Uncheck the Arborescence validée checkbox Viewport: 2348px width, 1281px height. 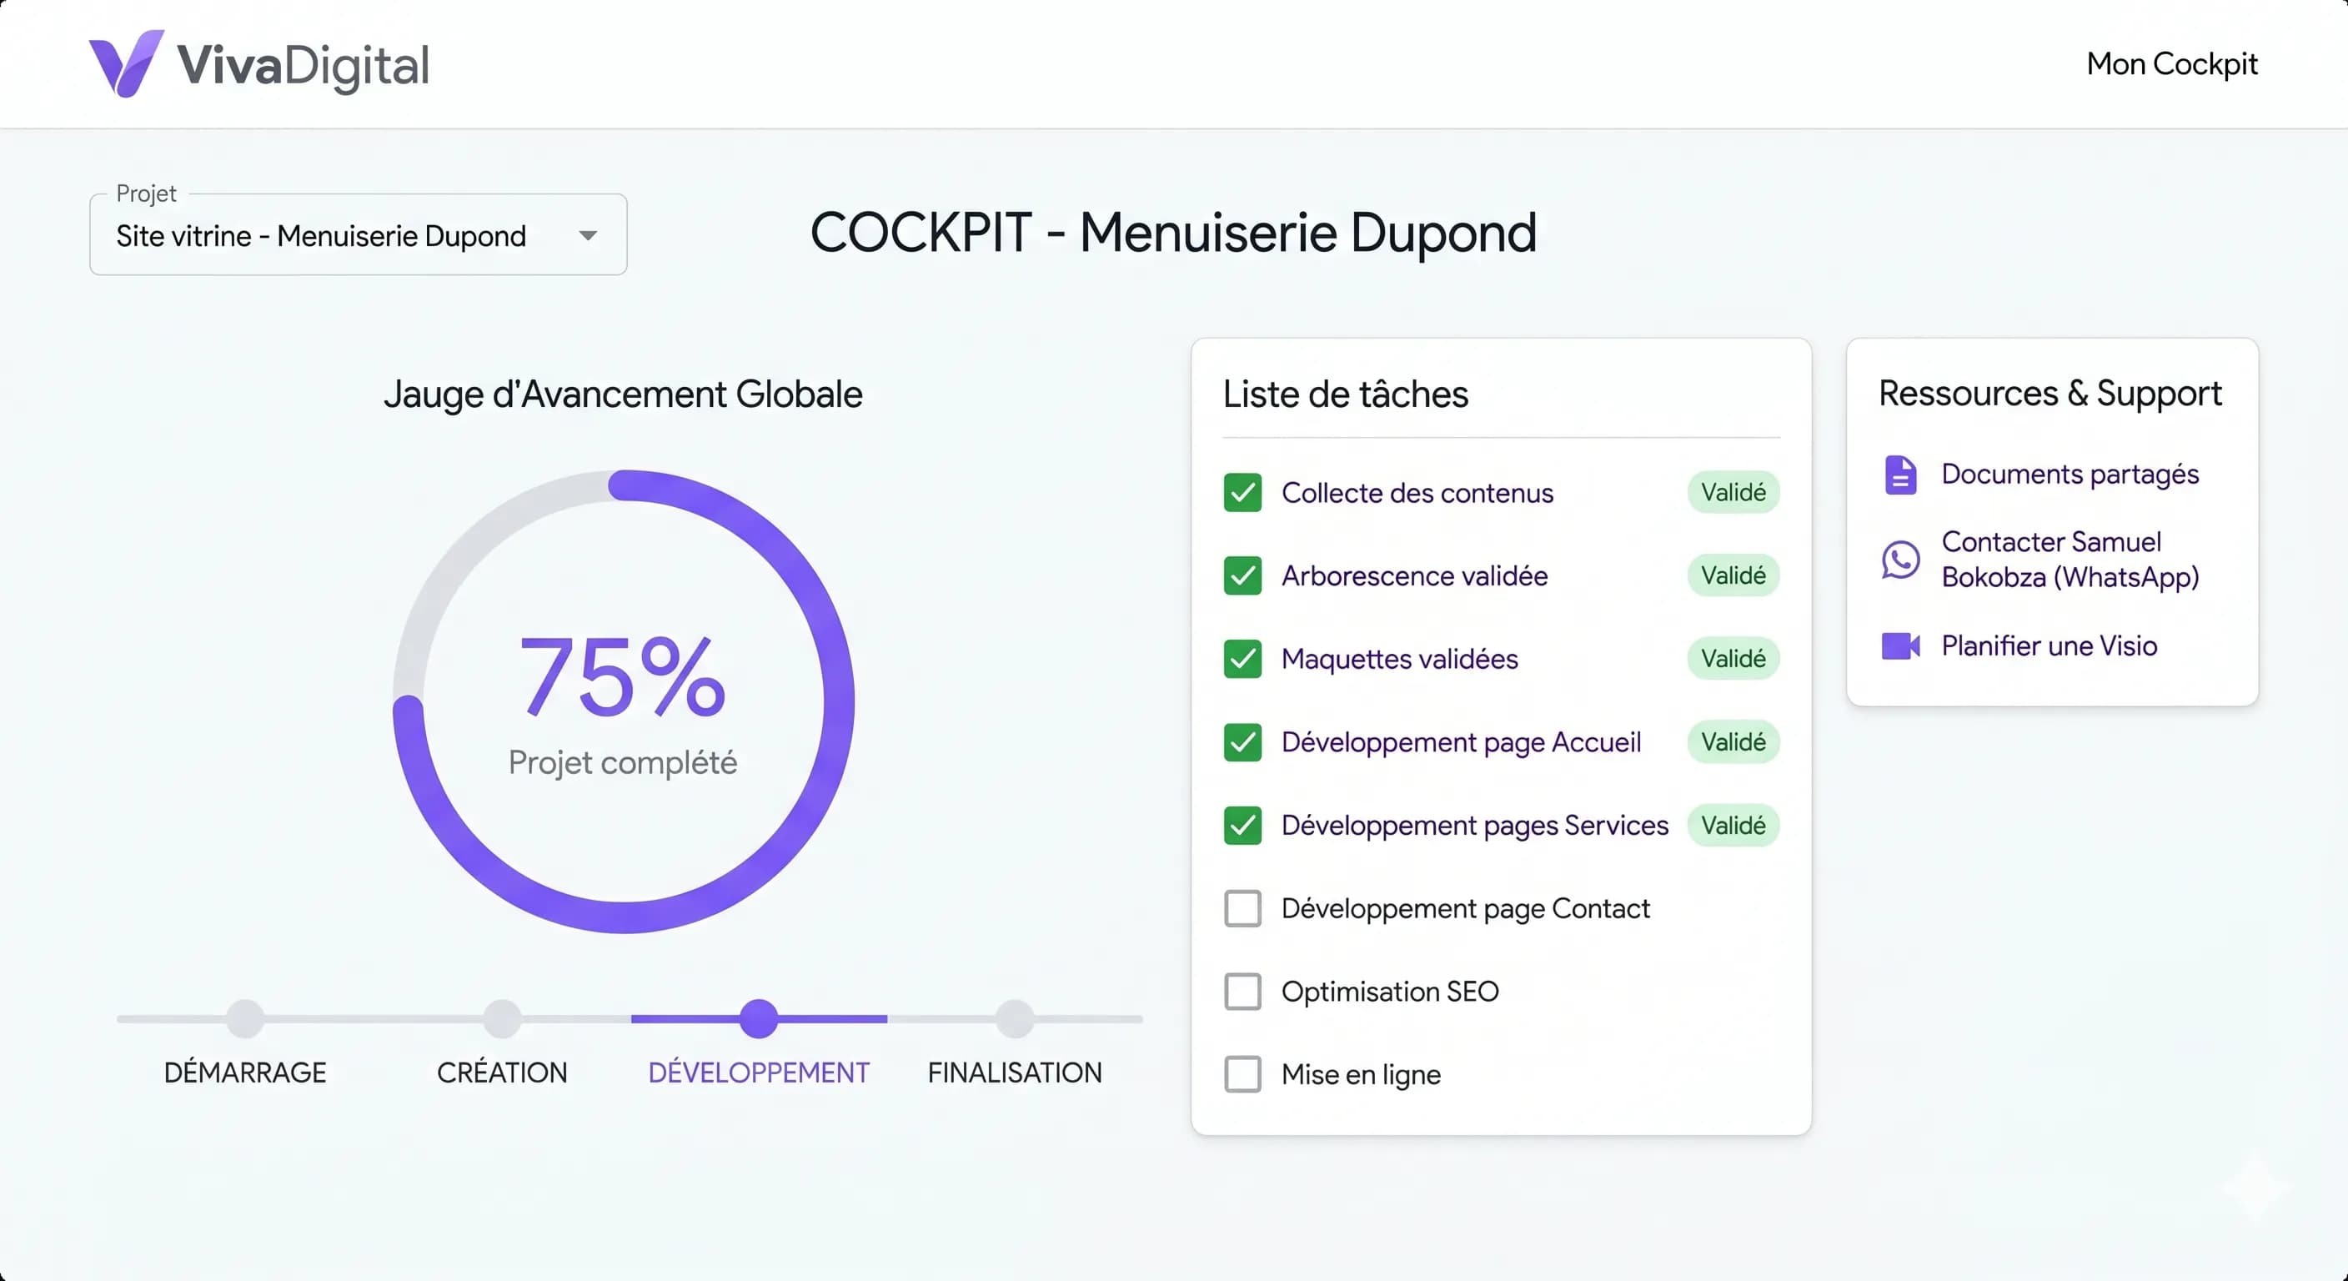coord(1242,575)
